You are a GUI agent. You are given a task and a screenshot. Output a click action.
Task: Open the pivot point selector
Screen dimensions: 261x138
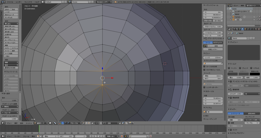pyautogui.click(x=56, y=123)
